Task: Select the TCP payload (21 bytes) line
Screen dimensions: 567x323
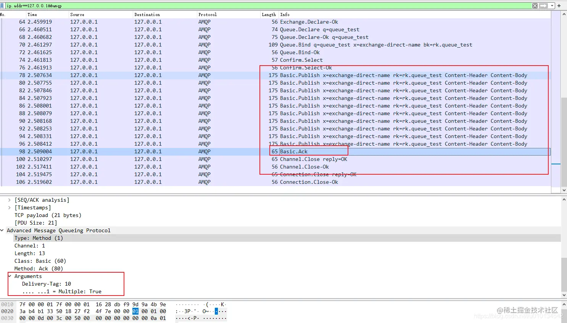Action: tap(48, 215)
